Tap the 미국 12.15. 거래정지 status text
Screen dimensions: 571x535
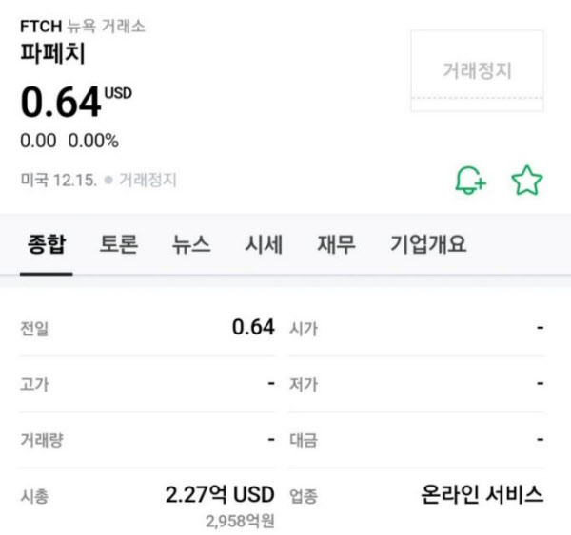pos(98,180)
